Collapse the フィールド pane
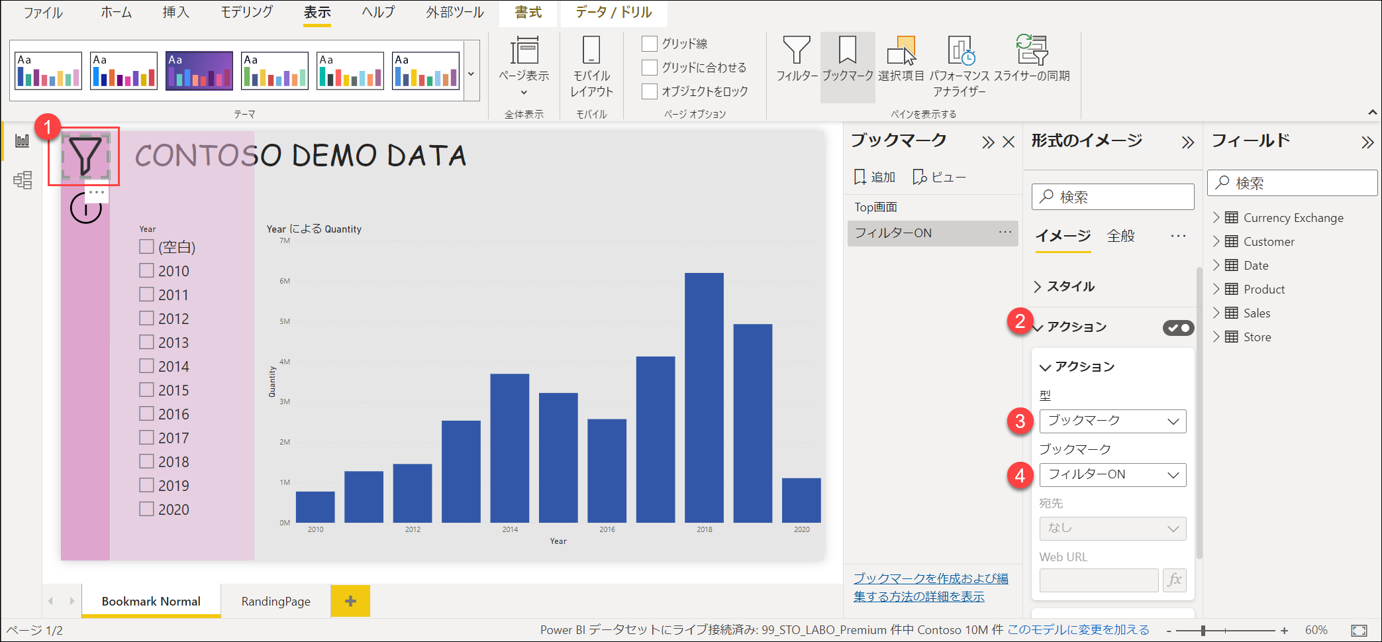1382x642 pixels. click(x=1367, y=142)
